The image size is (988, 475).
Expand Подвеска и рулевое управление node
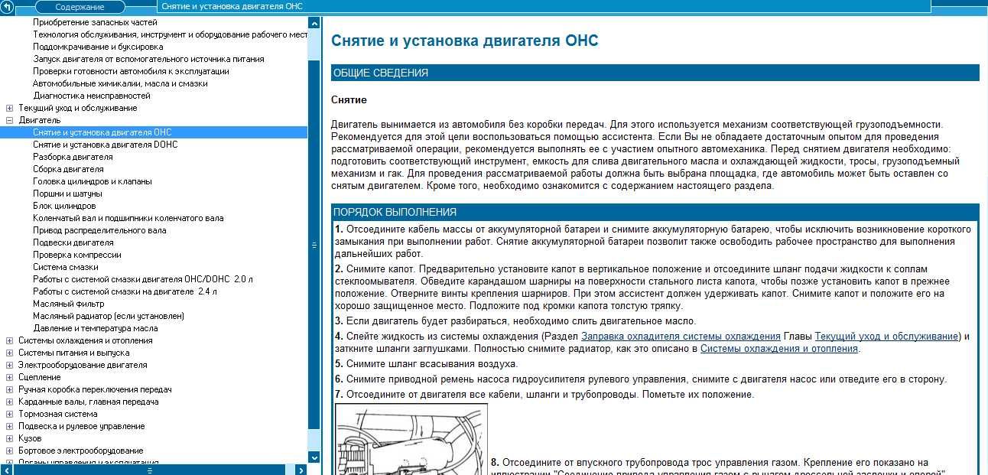[x=9, y=426]
